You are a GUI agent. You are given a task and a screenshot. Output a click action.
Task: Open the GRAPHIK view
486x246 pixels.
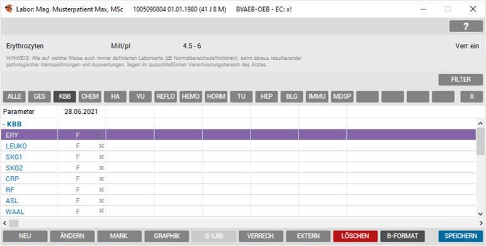click(x=167, y=236)
